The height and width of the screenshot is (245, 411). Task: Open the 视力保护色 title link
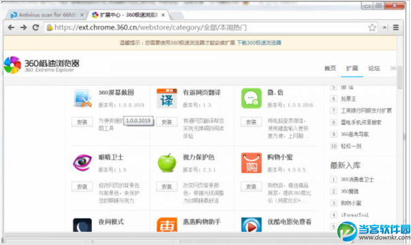pos(199,157)
